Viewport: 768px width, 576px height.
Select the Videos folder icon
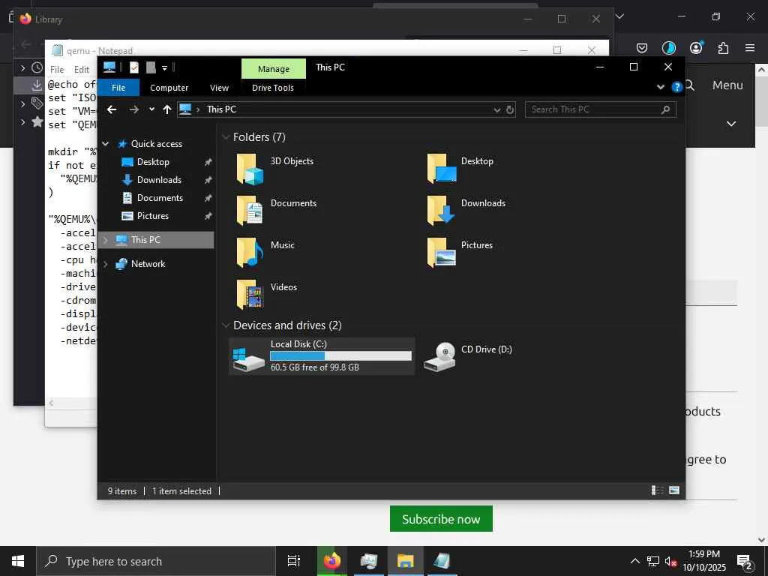(249, 294)
